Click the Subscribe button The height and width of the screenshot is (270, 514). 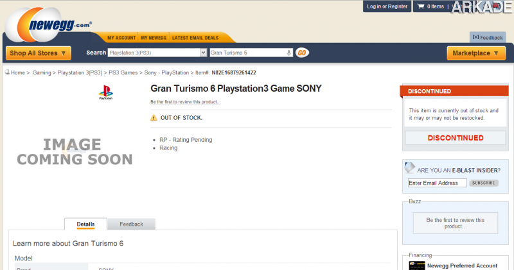(484, 183)
